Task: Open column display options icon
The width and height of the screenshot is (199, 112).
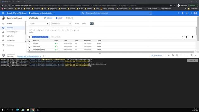Action: pyautogui.click(x=192, y=37)
